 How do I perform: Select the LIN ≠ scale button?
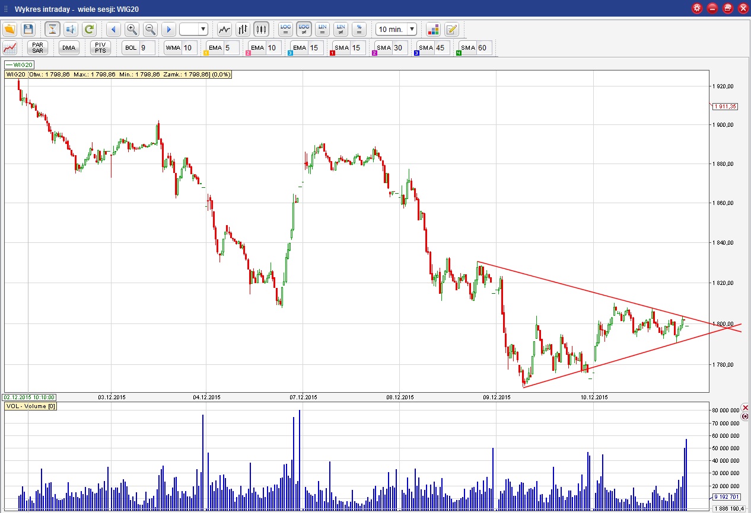pos(341,29)
